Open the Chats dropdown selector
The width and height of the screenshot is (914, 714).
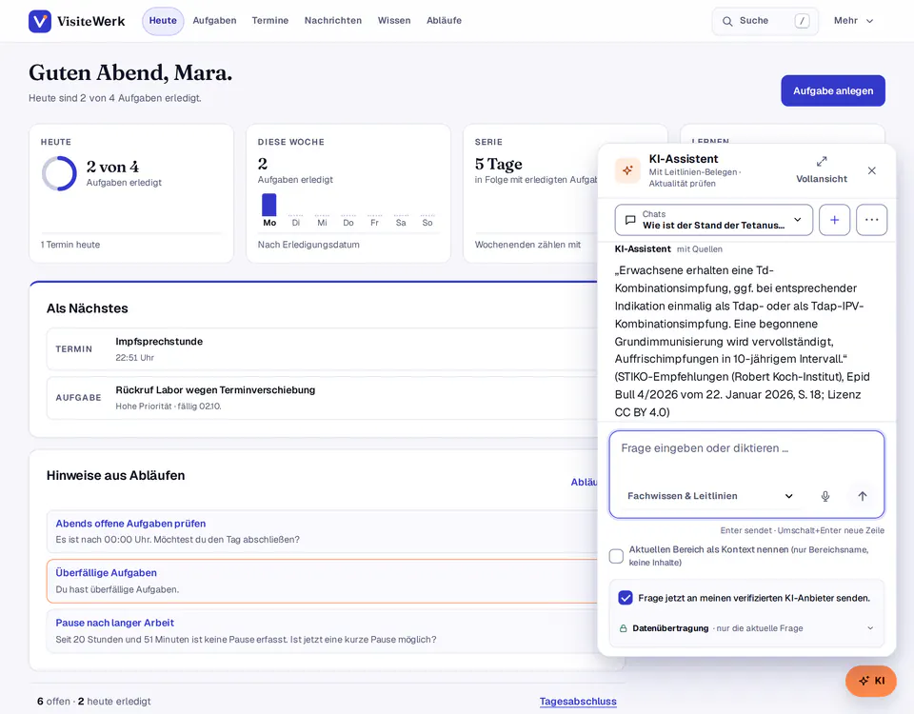click(713, 220)
